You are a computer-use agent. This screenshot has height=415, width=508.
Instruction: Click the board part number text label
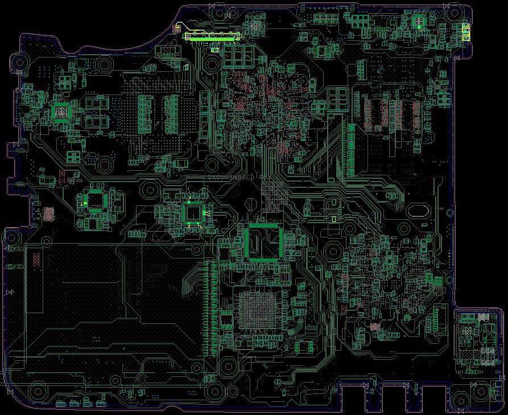(x=238, y=178)
